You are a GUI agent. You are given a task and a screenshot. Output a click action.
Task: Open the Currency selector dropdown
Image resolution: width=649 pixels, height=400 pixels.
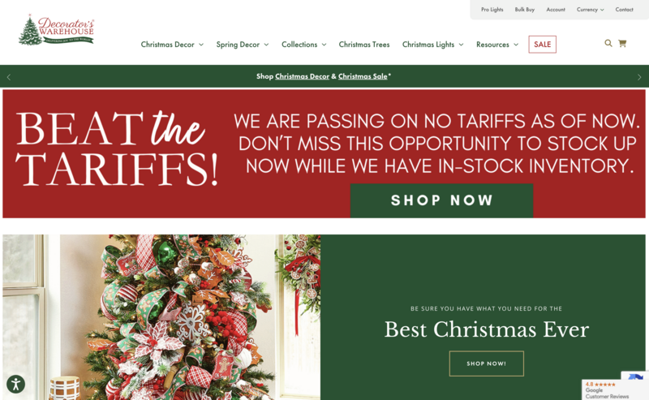click(x=590, y=10)
